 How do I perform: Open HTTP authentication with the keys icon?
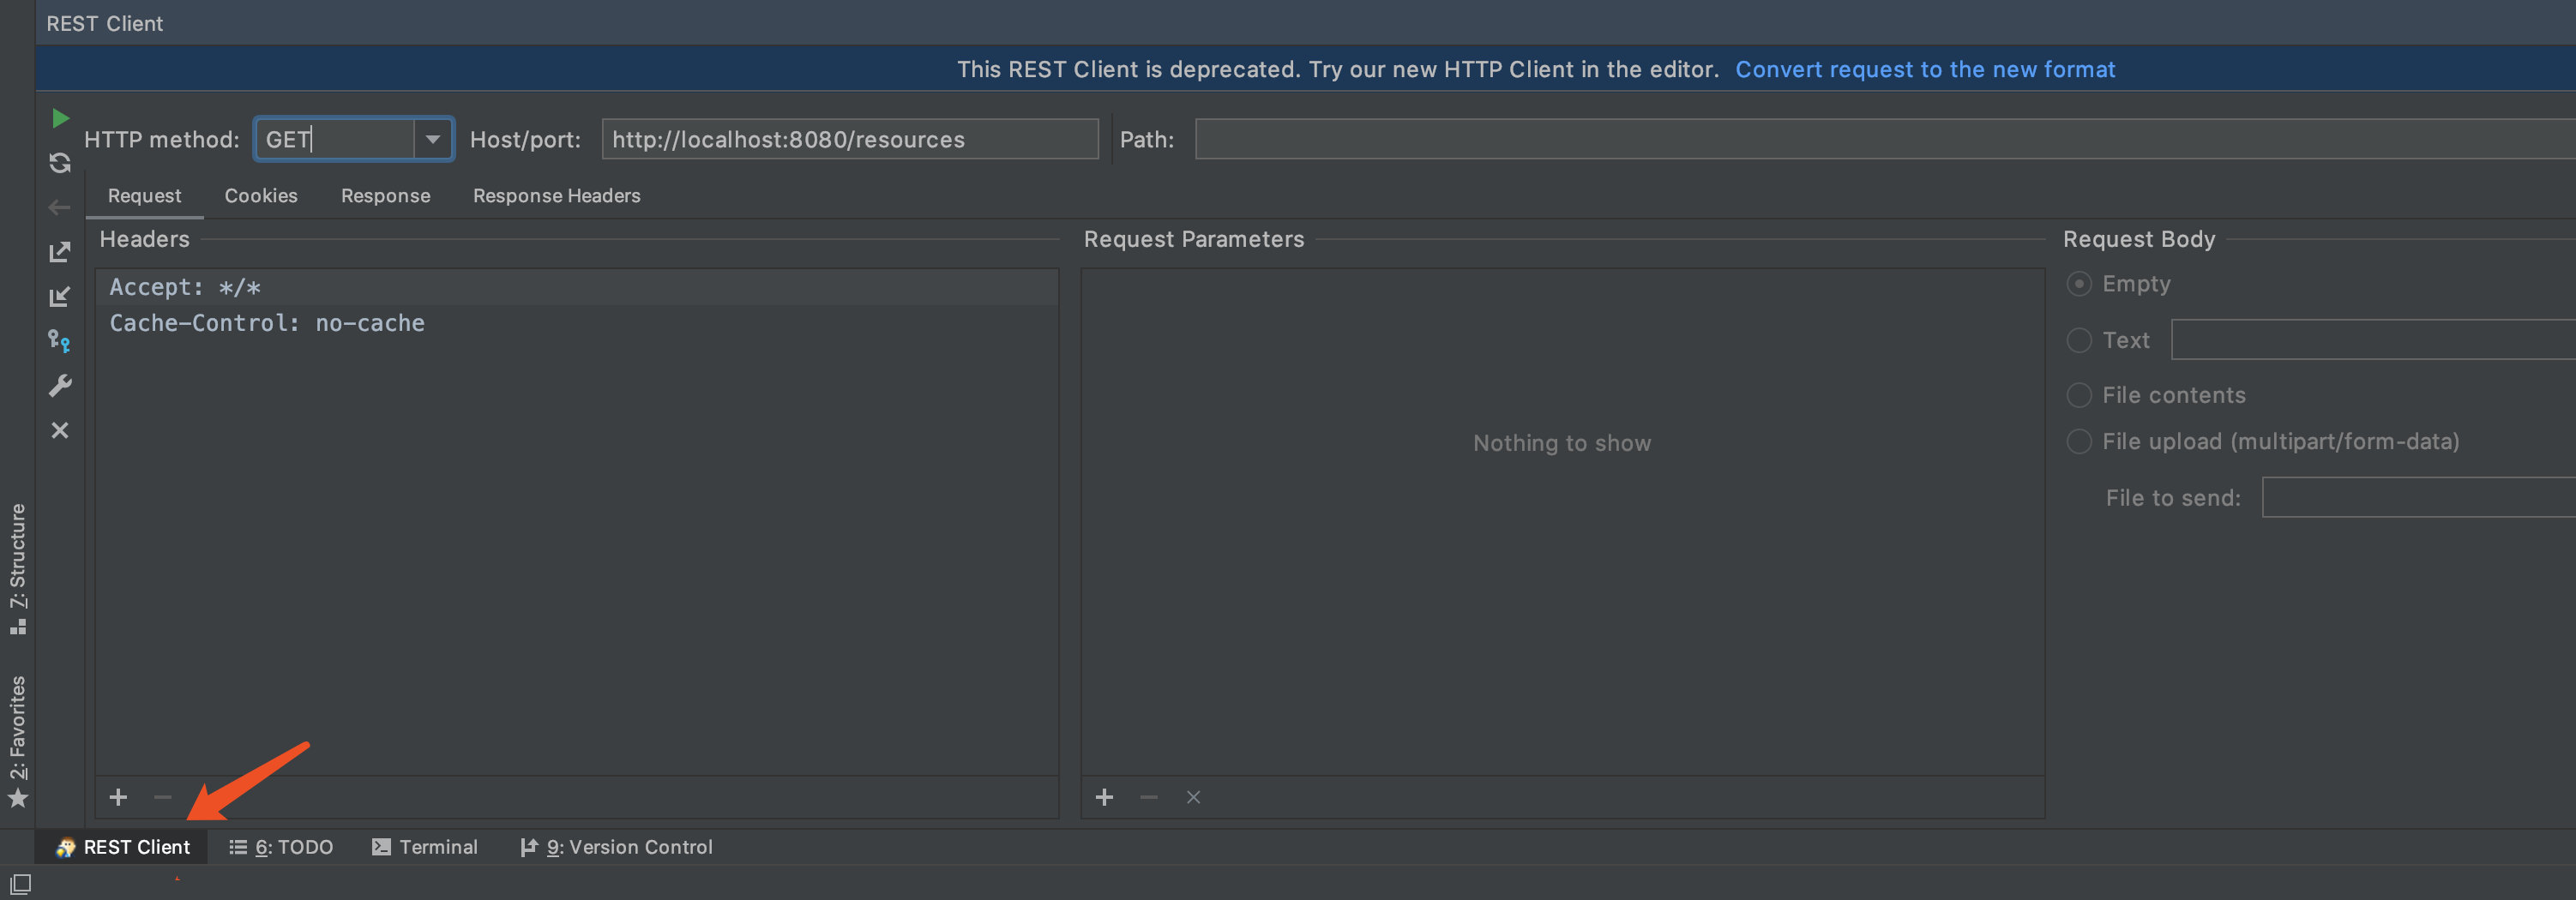(x=60, y=340)
